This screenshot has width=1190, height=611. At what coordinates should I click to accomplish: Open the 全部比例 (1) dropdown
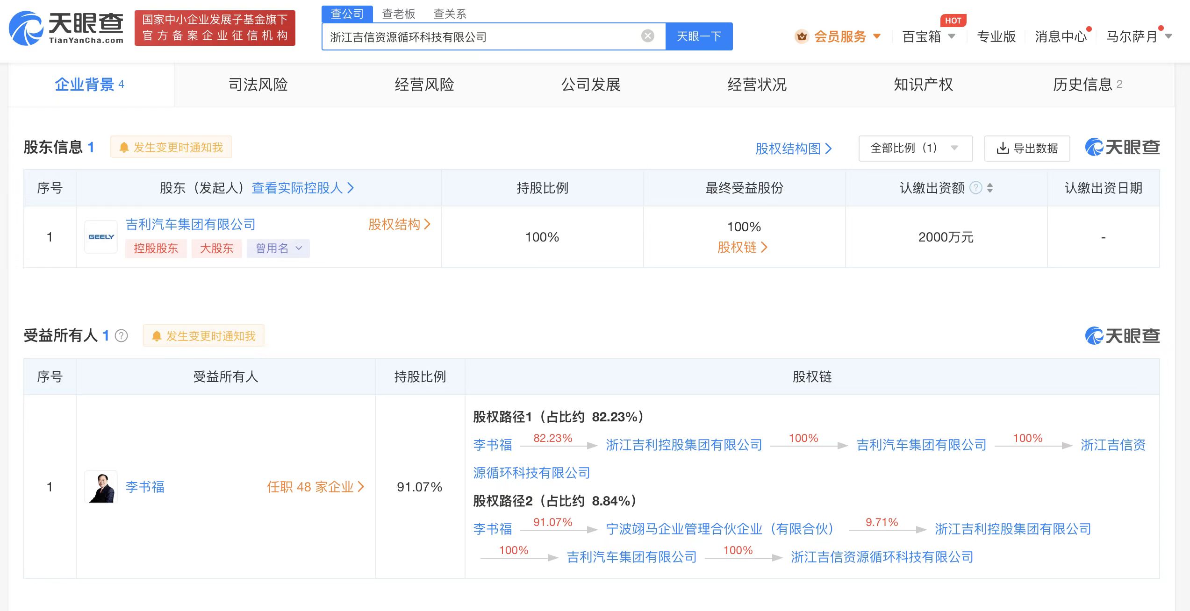(x=915, y=148)
